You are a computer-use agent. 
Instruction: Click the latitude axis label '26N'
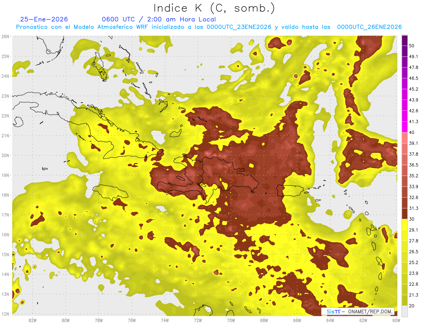point(5,36)
